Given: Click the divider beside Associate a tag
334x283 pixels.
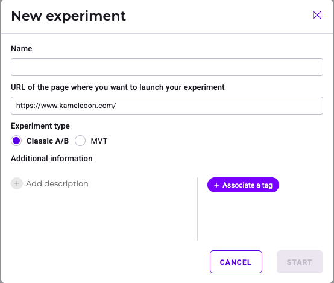Looking at the screenshot, I should 198,209.
